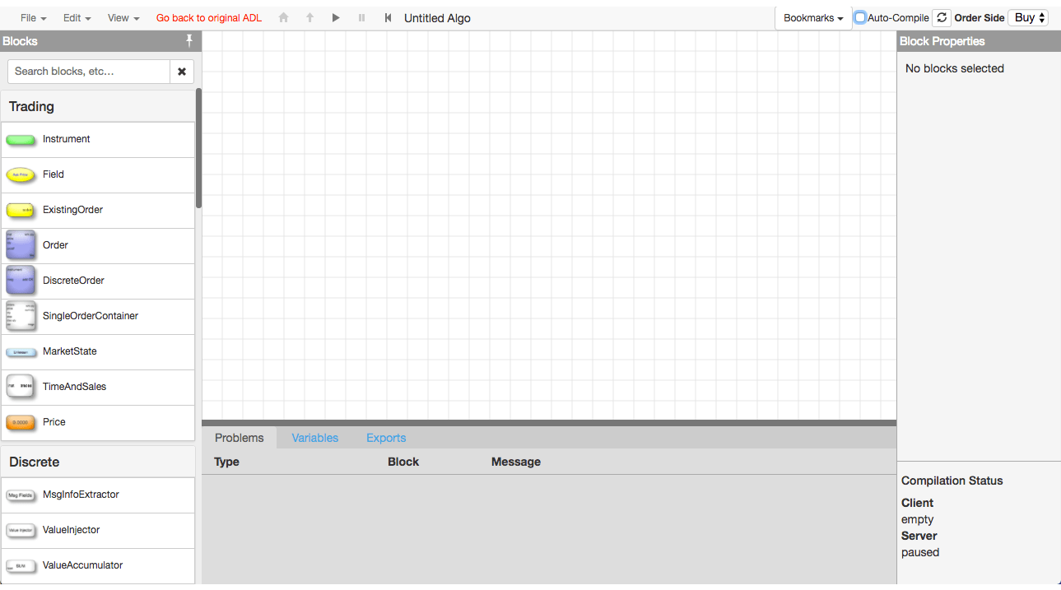Start the algo with play button
Screen dimensions: 1061x590
tap(336, 17)
